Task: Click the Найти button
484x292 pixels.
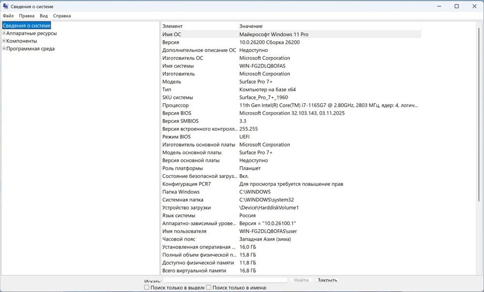Action: tap(301, 280)
